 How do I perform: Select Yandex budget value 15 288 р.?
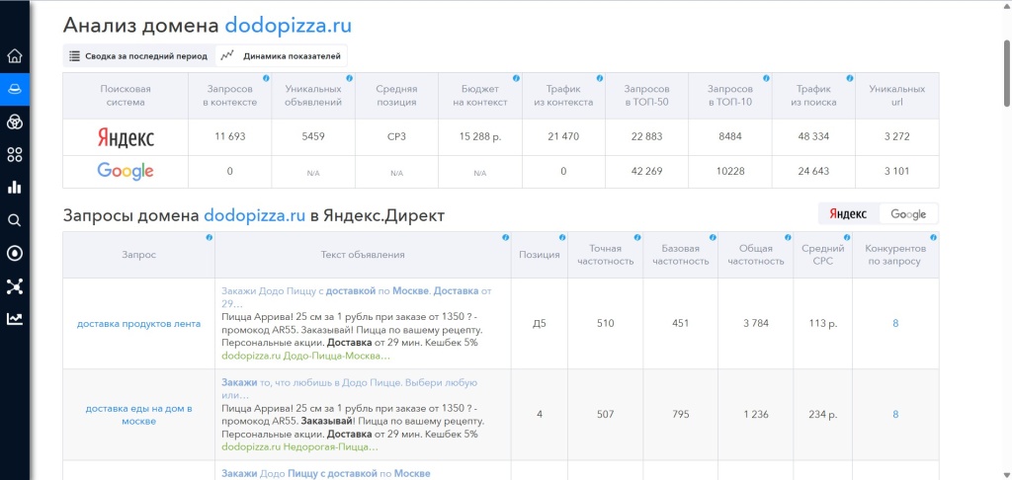[479, 136]
